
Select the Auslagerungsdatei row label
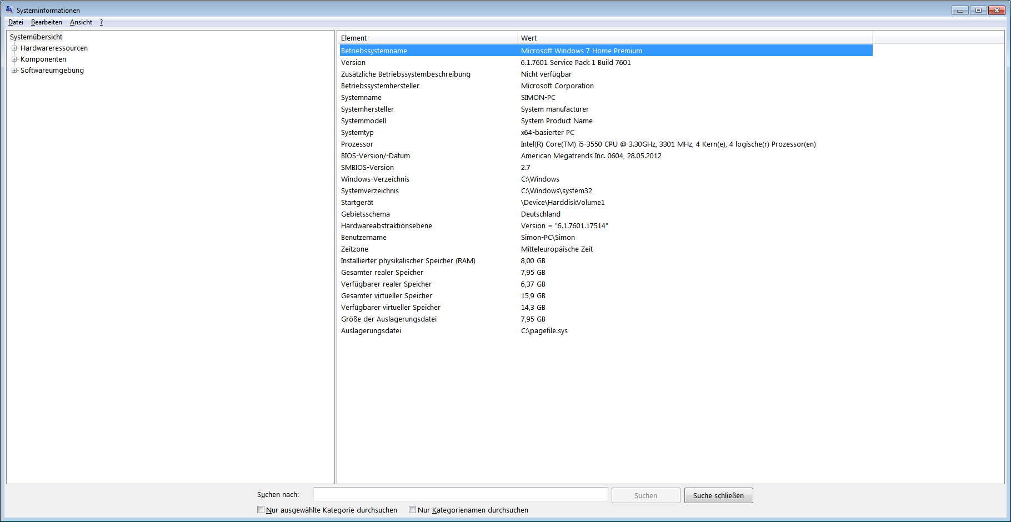371,330
